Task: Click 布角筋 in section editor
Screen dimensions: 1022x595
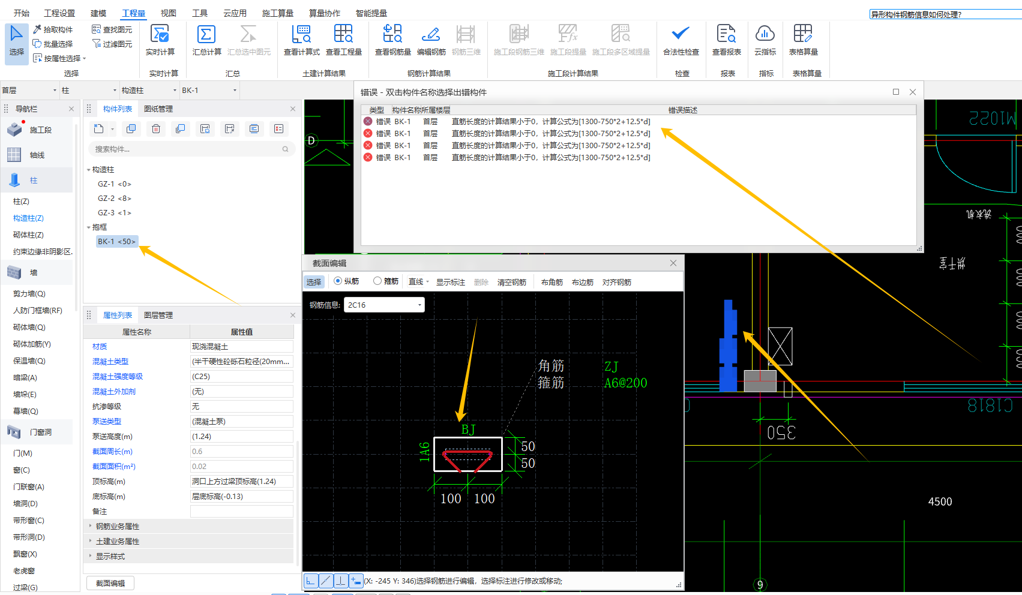Action: 552,282
